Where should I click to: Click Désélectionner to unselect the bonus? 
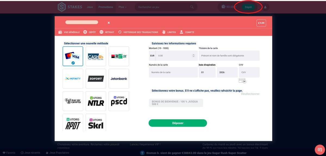[250, 94]
